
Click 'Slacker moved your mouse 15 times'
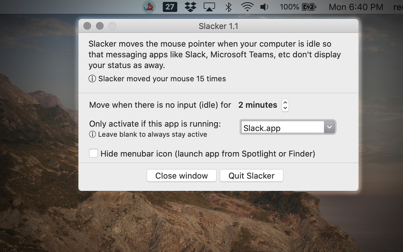pyautogui.click(x=162, y=79)
